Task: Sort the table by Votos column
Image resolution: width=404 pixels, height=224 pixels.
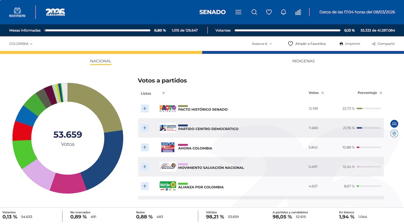Action: [x=322, y=93]
